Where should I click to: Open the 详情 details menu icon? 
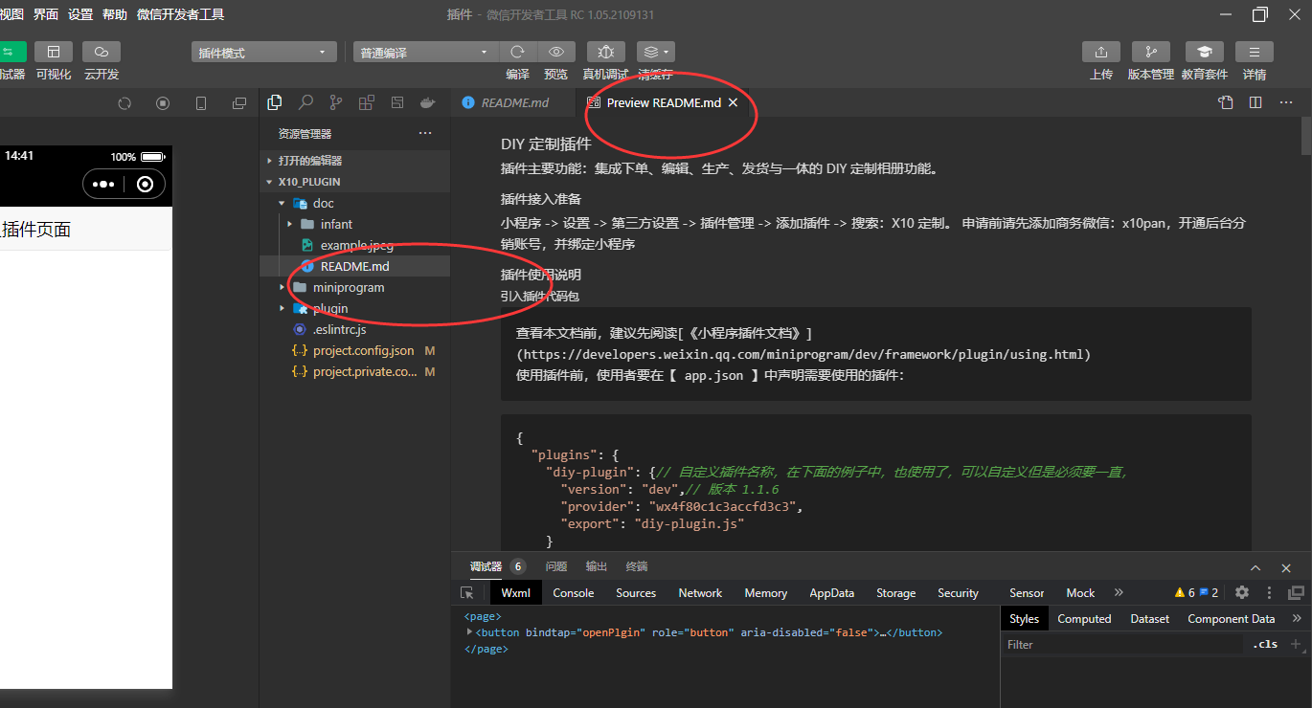coord(1255,52)
